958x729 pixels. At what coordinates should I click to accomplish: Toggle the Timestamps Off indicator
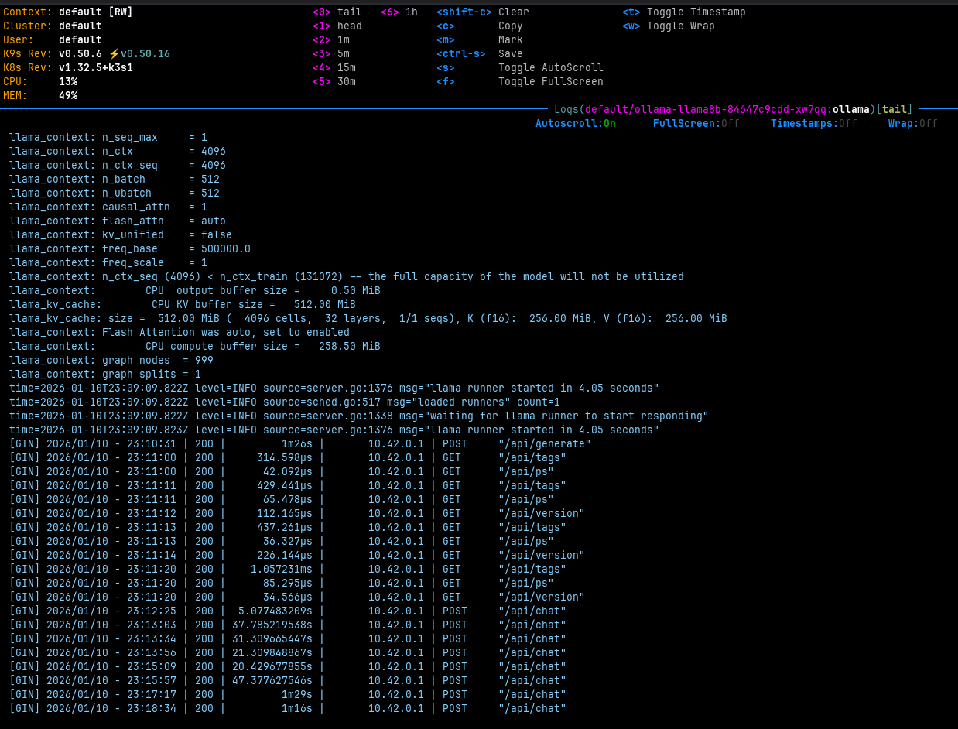tap(813, 124)
